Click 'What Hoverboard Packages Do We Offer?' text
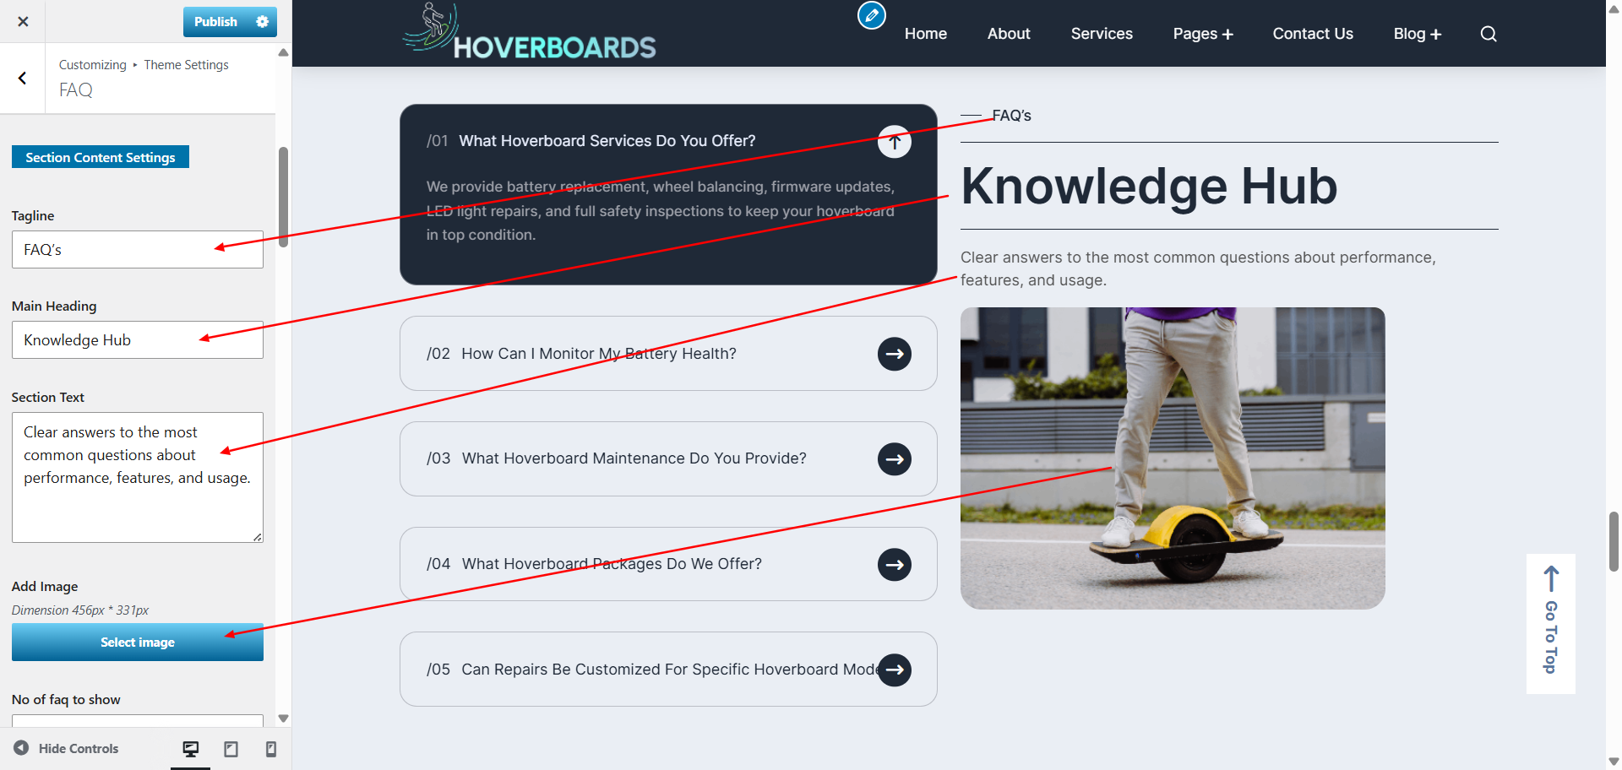 [x=612, y=564]
